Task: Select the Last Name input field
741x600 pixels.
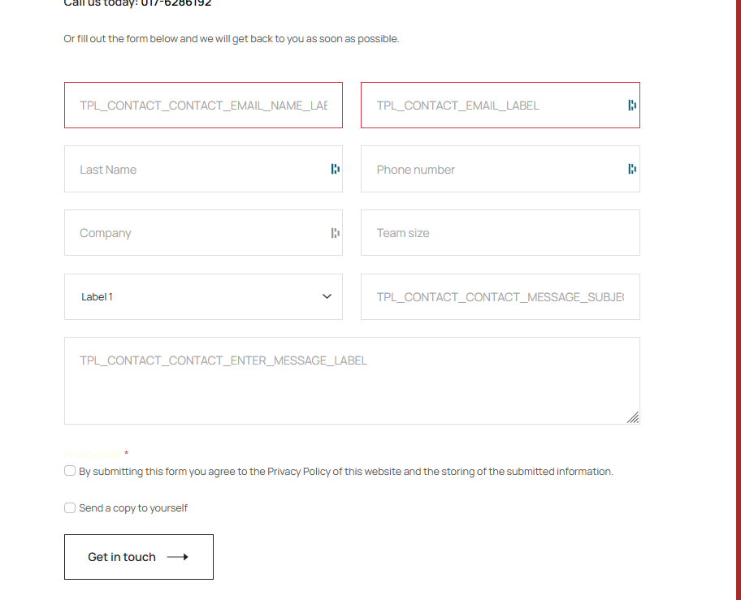Action: [195, 169]
